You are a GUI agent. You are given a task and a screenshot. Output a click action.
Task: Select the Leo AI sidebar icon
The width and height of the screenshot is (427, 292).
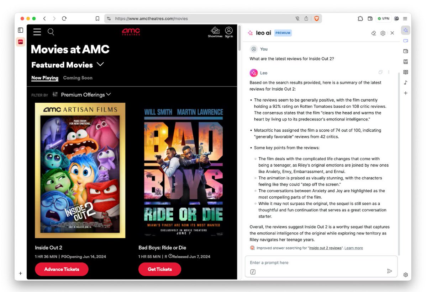click(405, 30)
